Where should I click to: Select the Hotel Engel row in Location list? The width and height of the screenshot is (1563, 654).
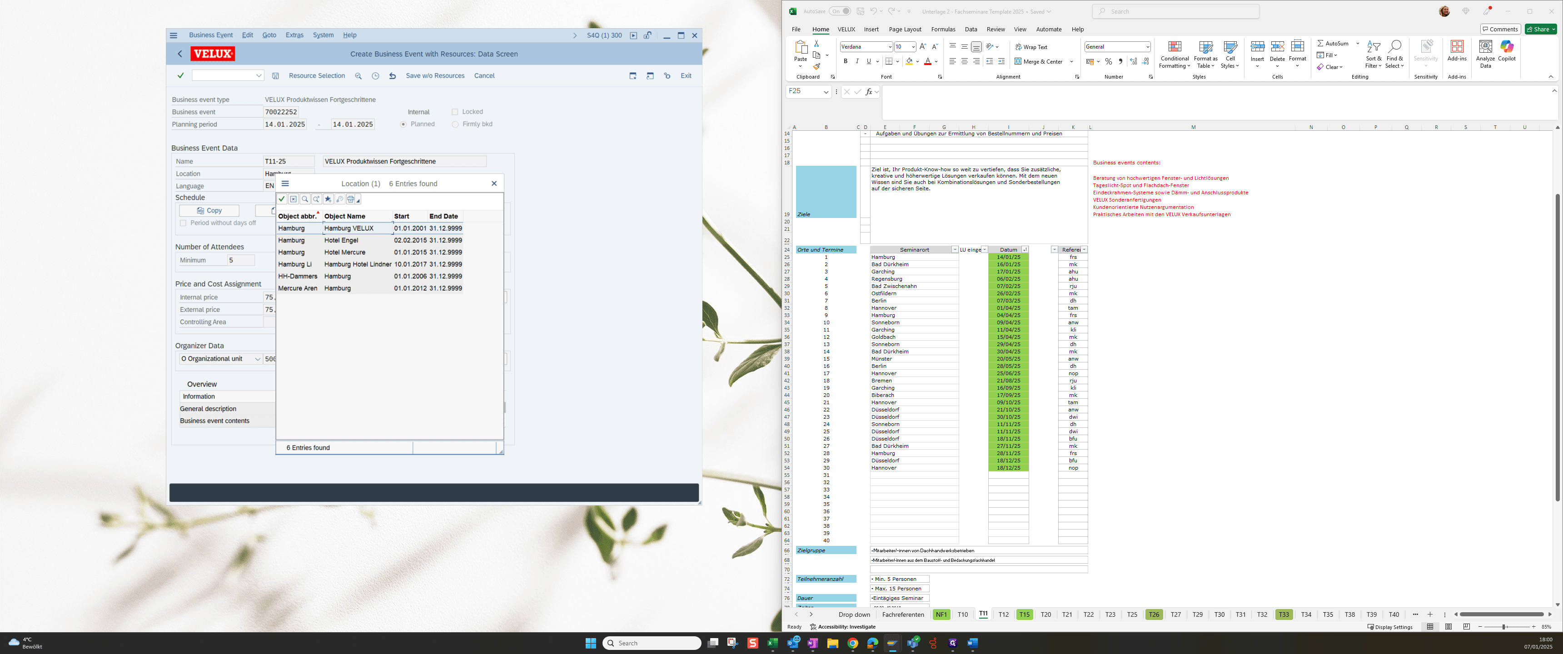370,240
